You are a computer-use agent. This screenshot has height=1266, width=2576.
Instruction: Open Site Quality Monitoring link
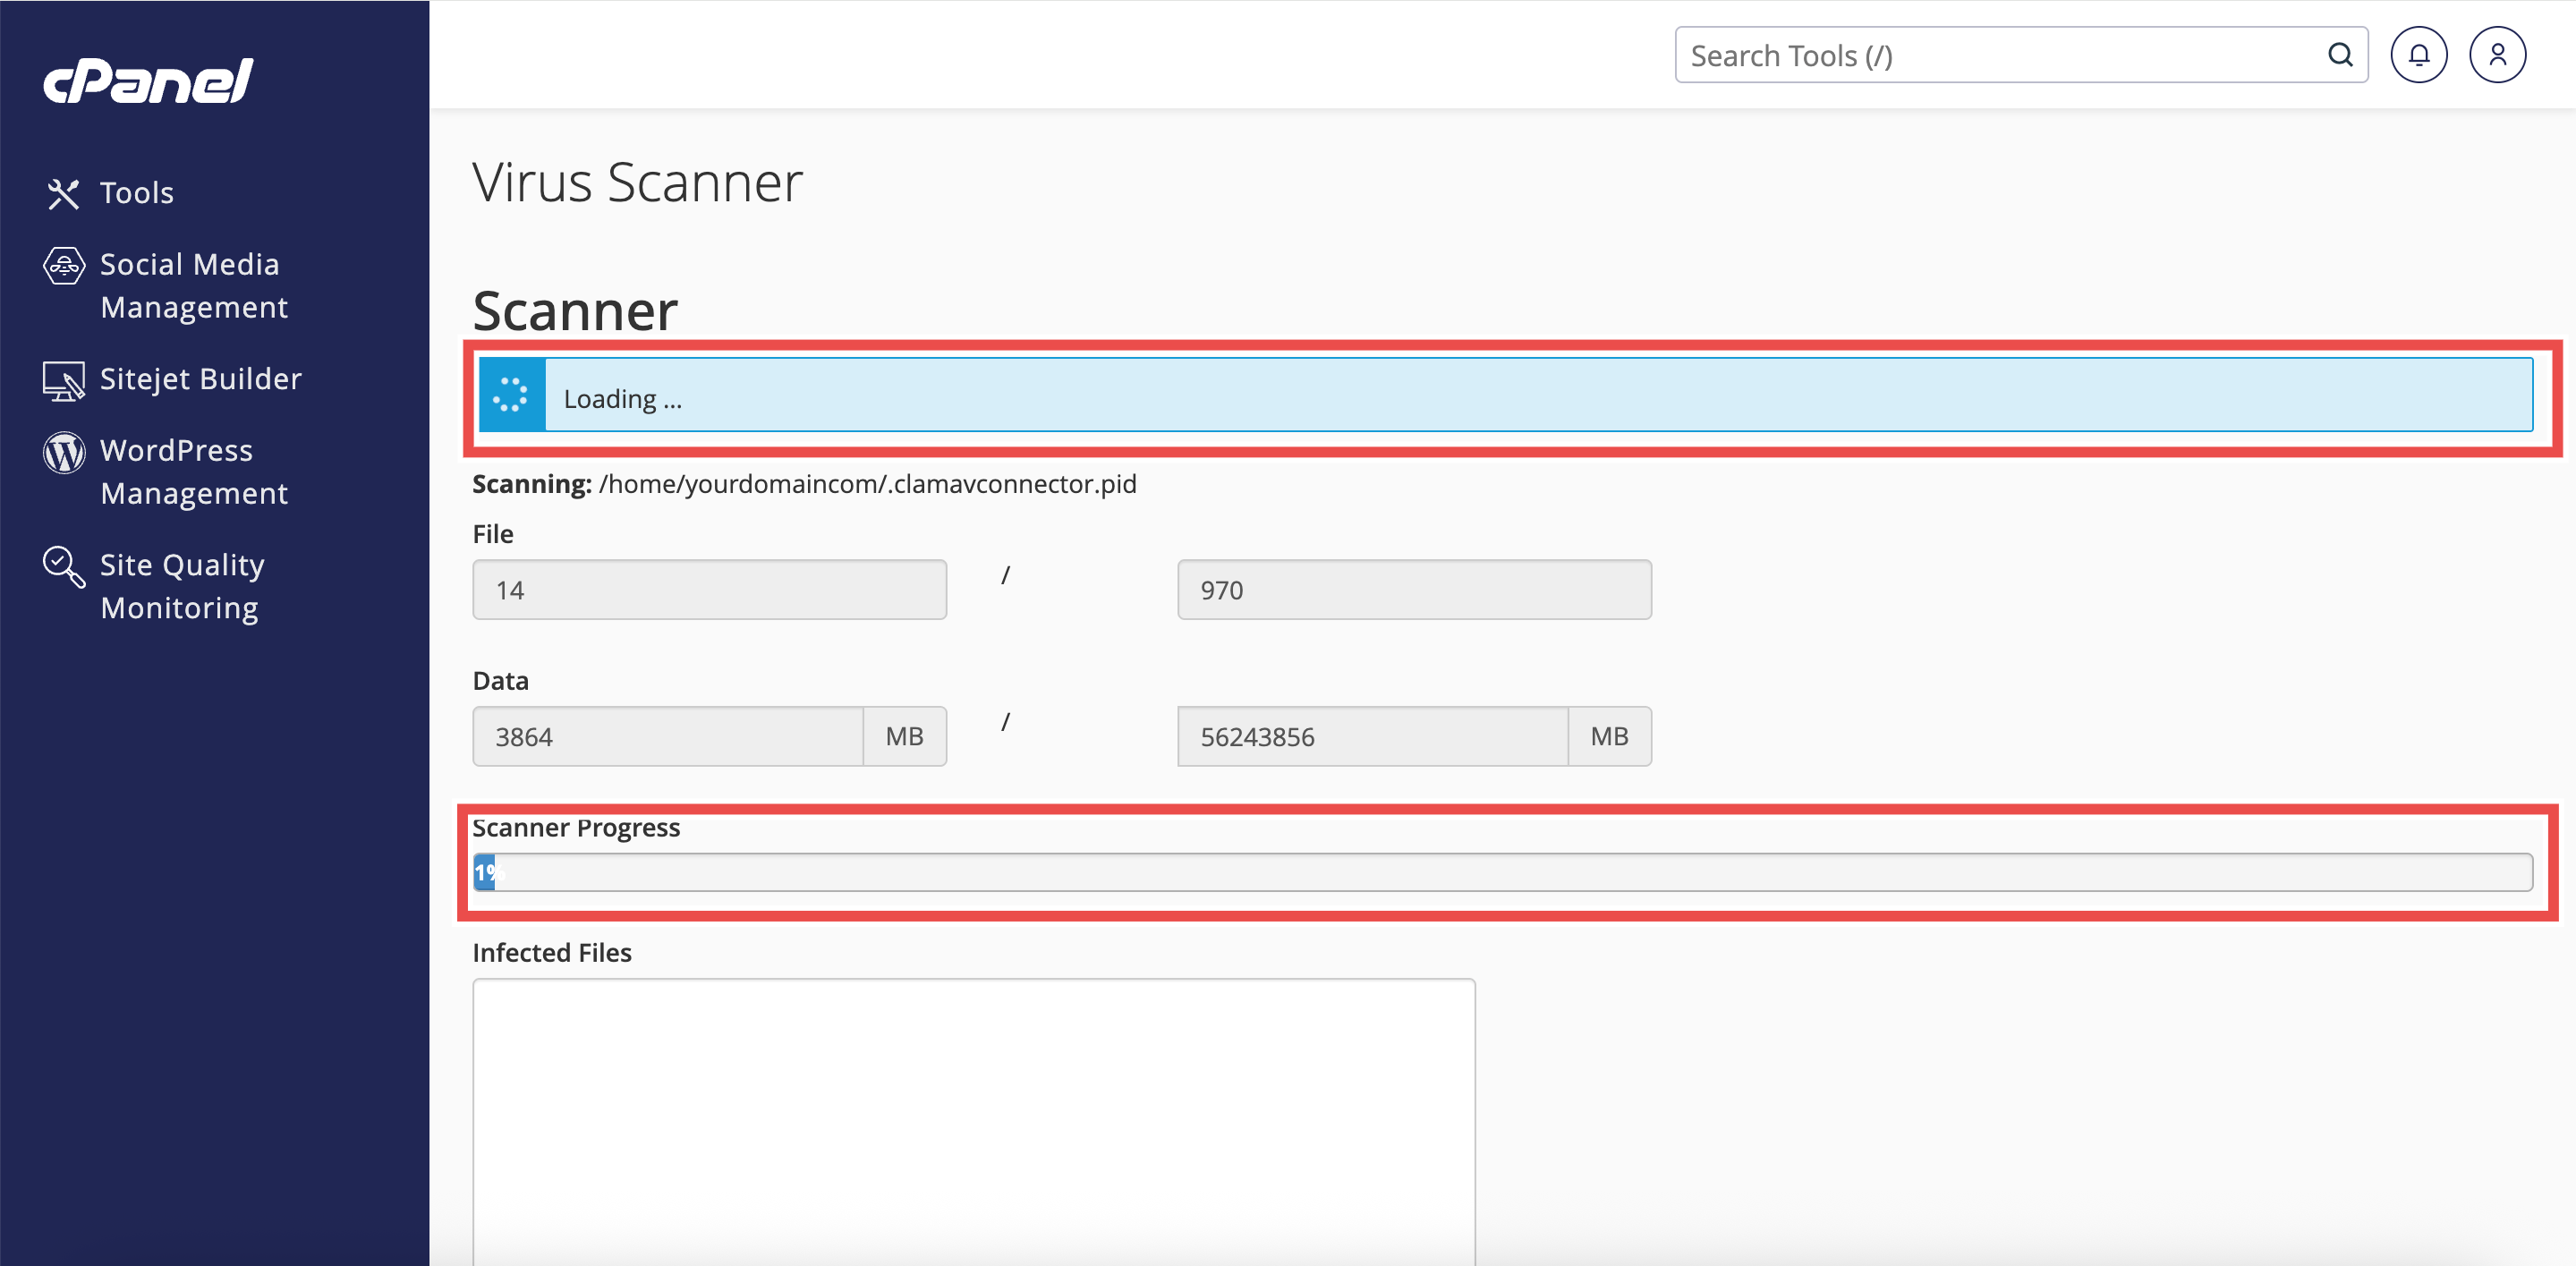(182, 586)
